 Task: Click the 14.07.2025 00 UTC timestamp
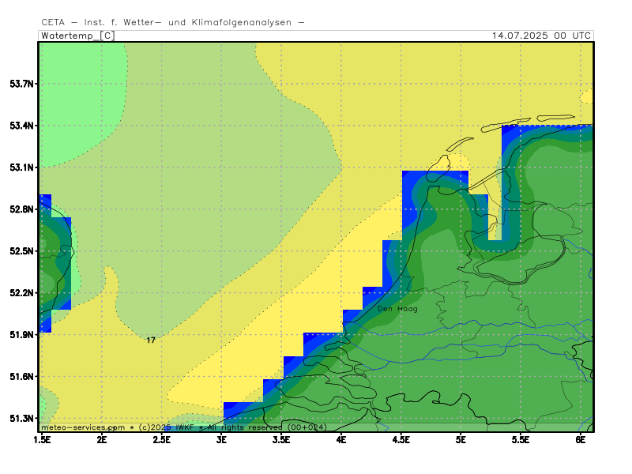(x=541, y=36)
